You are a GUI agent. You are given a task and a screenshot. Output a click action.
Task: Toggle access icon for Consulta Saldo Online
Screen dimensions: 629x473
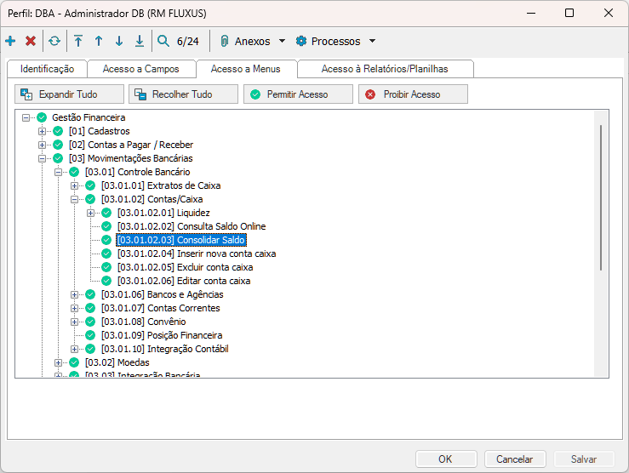click(x=106, y=226)
